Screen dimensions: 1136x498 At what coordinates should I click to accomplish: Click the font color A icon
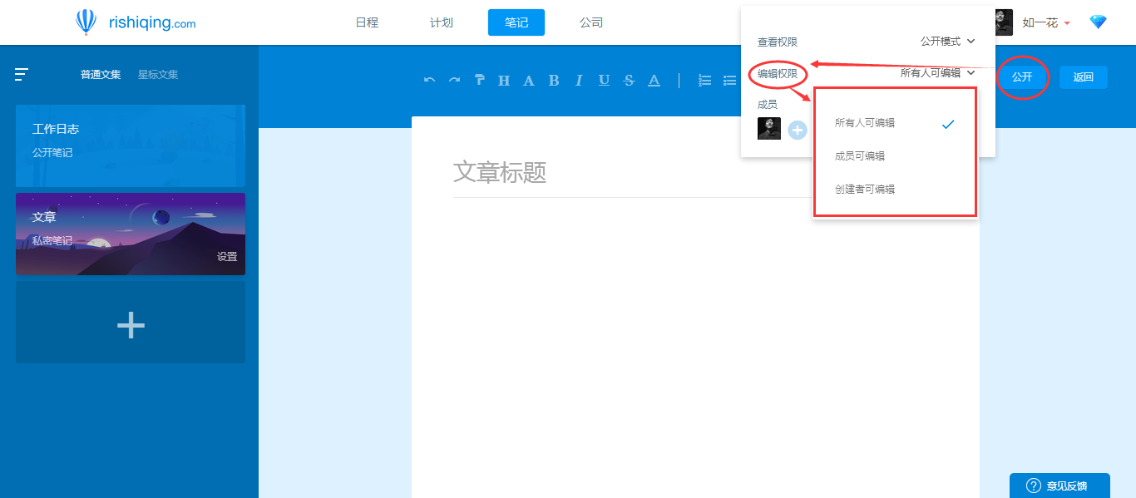pyautogui.click(x=654, y=80)
